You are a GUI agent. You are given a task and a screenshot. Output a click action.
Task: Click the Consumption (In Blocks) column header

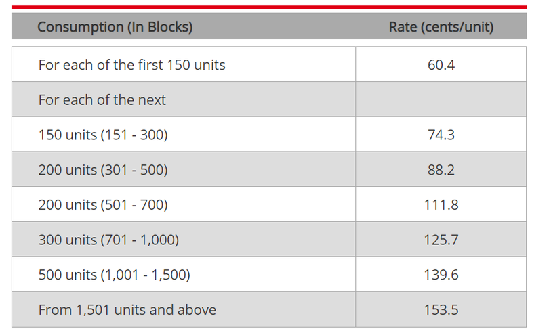(115, 28)
